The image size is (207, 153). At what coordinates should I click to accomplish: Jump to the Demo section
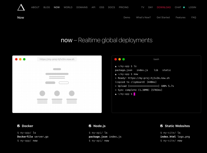coord(127,17)
